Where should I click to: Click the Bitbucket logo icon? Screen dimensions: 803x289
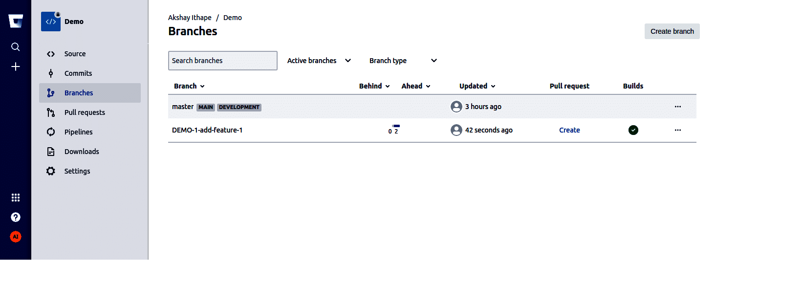[x=16, y=21]
